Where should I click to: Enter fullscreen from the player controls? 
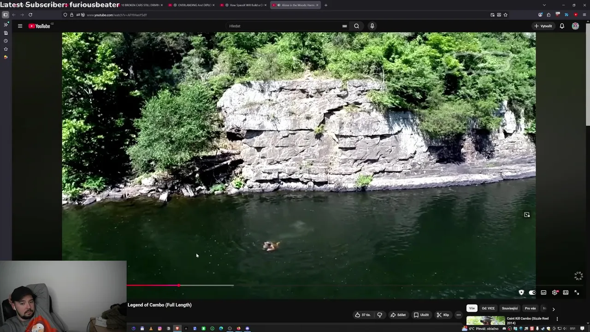coord(577,292)
